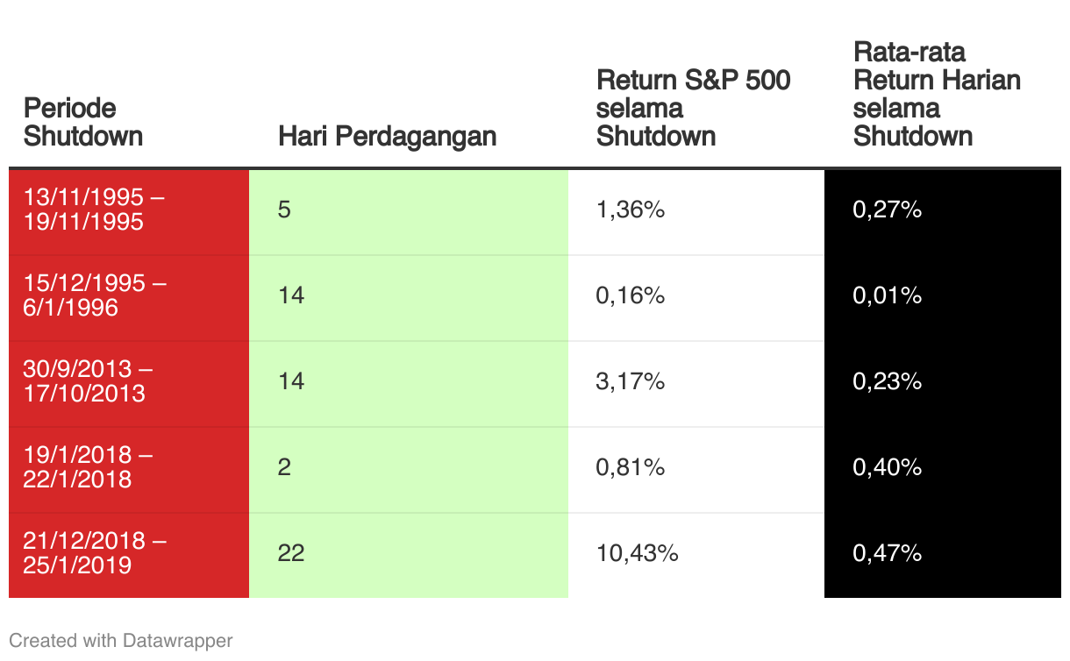The width and height of the screenshot is (1070, 661).
Task: Select the 15/12/1995 – 6/1/1996 period cell
Action: coord(129,296)
